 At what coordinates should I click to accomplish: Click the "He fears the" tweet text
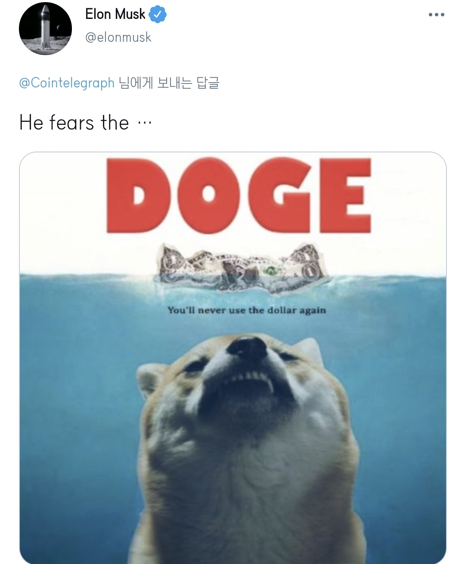coord(74,123)
